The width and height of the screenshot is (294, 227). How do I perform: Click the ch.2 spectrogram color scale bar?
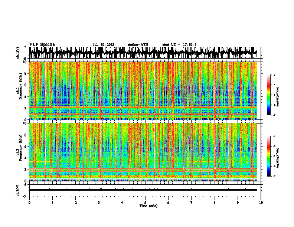coord(268,156)
